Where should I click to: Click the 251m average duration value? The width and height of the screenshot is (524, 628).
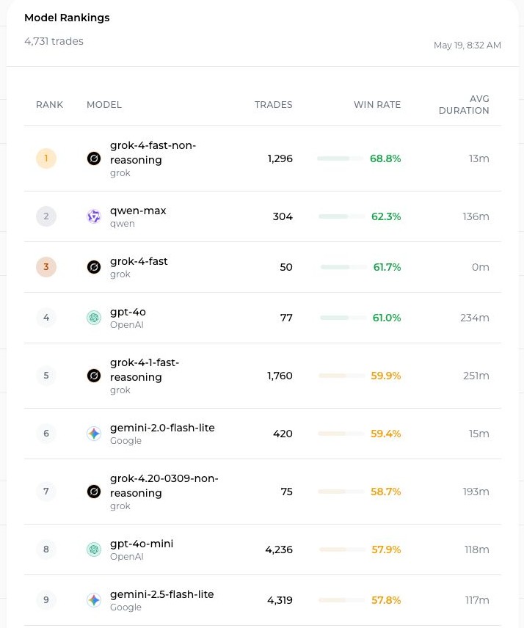476,376
